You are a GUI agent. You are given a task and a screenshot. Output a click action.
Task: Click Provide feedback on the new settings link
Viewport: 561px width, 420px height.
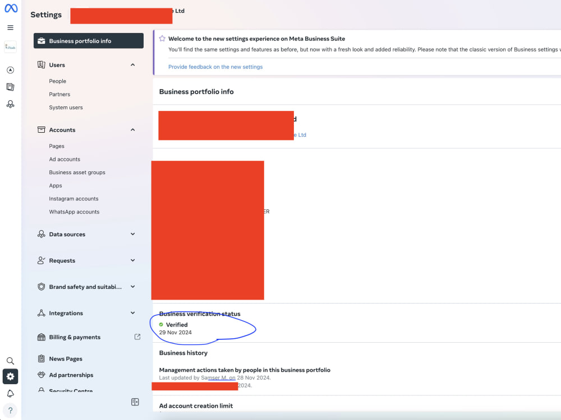tap(215, 67)
